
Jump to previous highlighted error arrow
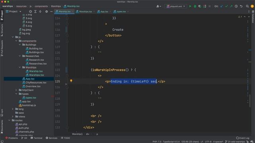point(245,17)
